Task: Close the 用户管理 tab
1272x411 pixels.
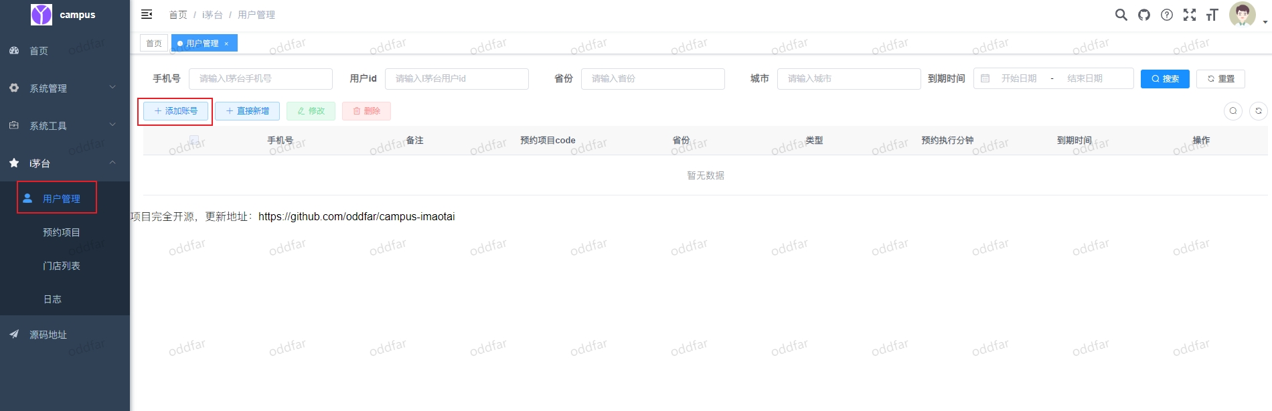Action: [x=226, y=44]
